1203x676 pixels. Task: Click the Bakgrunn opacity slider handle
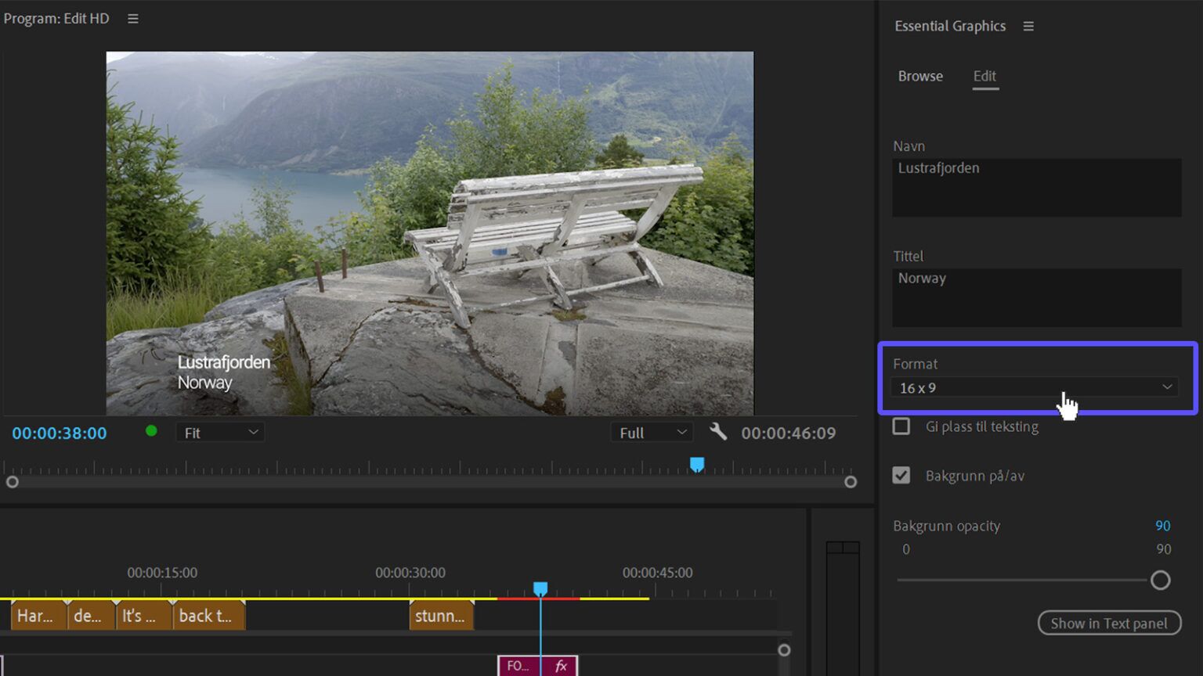pyautogui.click(x=1161, y=580)
